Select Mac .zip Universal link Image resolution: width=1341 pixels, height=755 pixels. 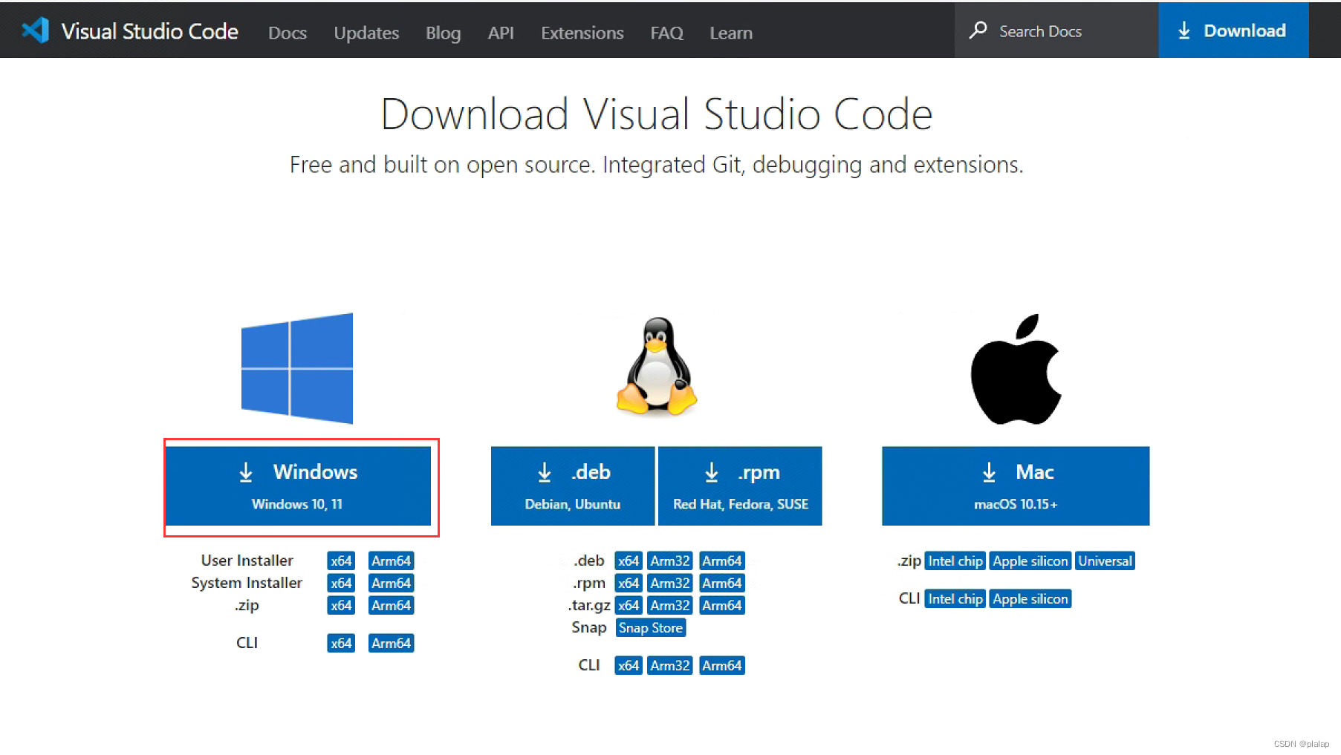(x=1105, y=560)
